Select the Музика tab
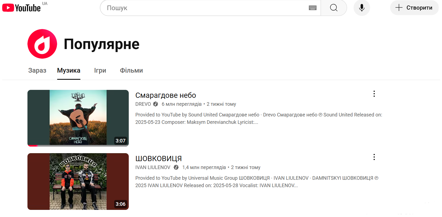 pos(69,70)
